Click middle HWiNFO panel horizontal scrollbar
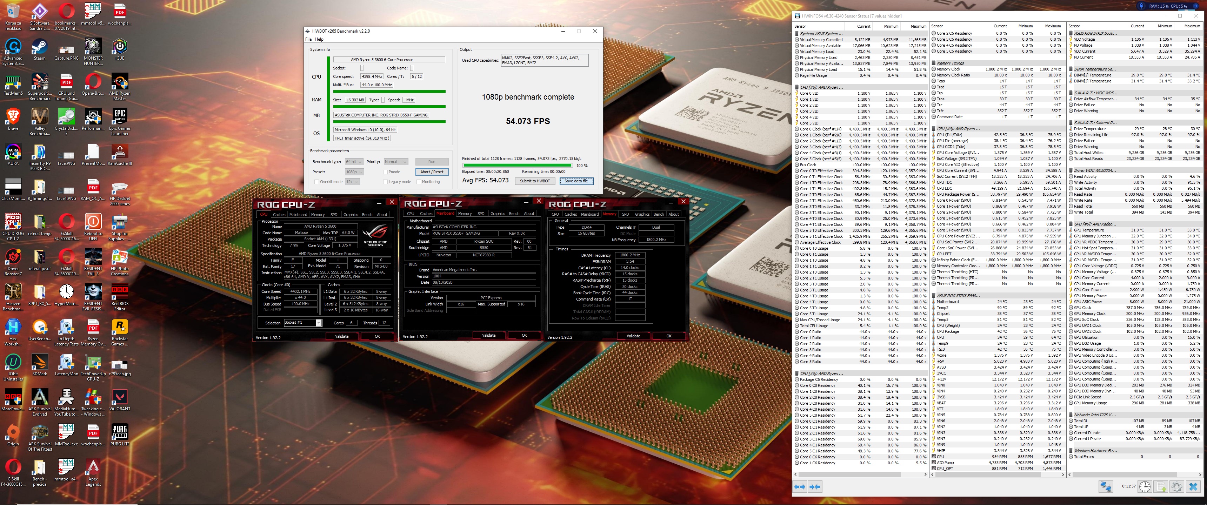Screen dimensions: 1207x505 pyautogui.click(x=998, y=474)
